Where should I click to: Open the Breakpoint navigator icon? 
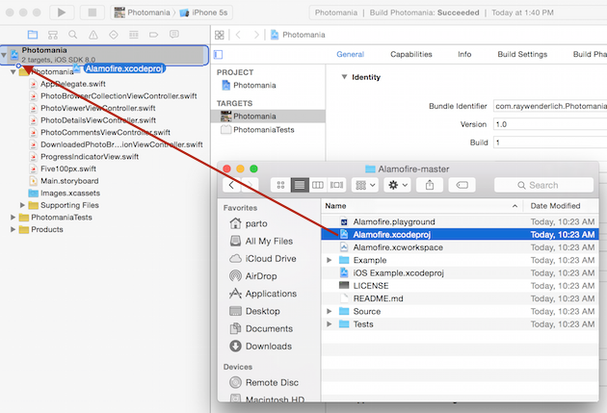coord(154,35)
